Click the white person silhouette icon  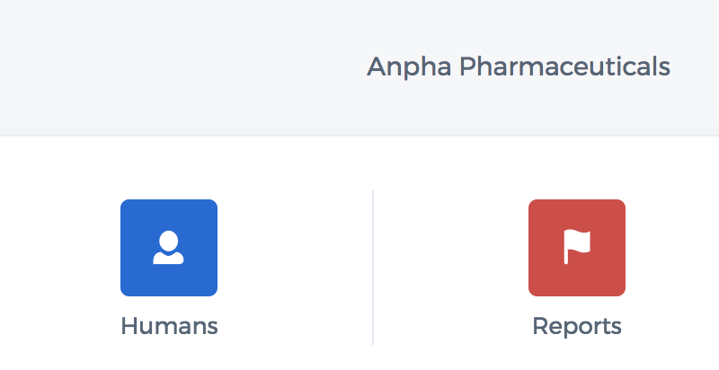(x=168, y=247)
